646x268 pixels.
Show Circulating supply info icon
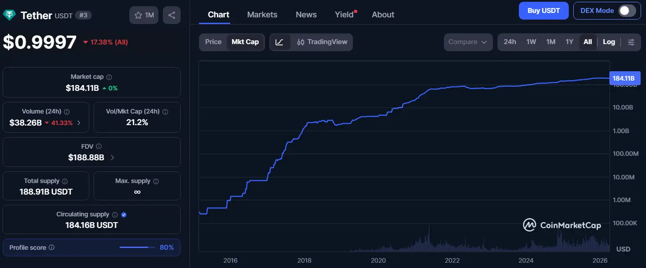click(115, 215)
